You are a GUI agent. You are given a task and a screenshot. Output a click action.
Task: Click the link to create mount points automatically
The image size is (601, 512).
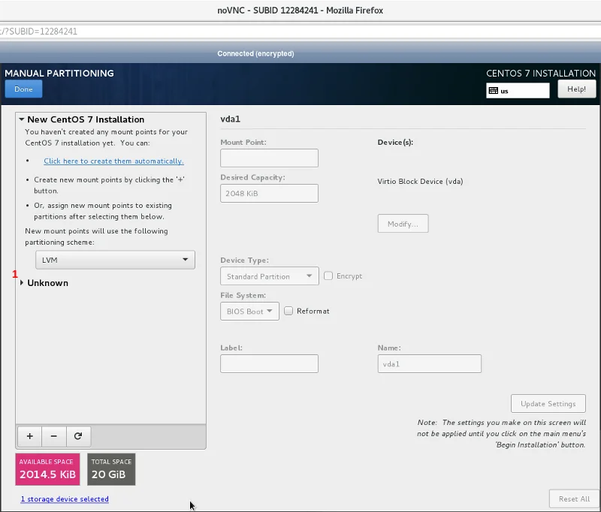pyautogui.click(x=113, y=161)
